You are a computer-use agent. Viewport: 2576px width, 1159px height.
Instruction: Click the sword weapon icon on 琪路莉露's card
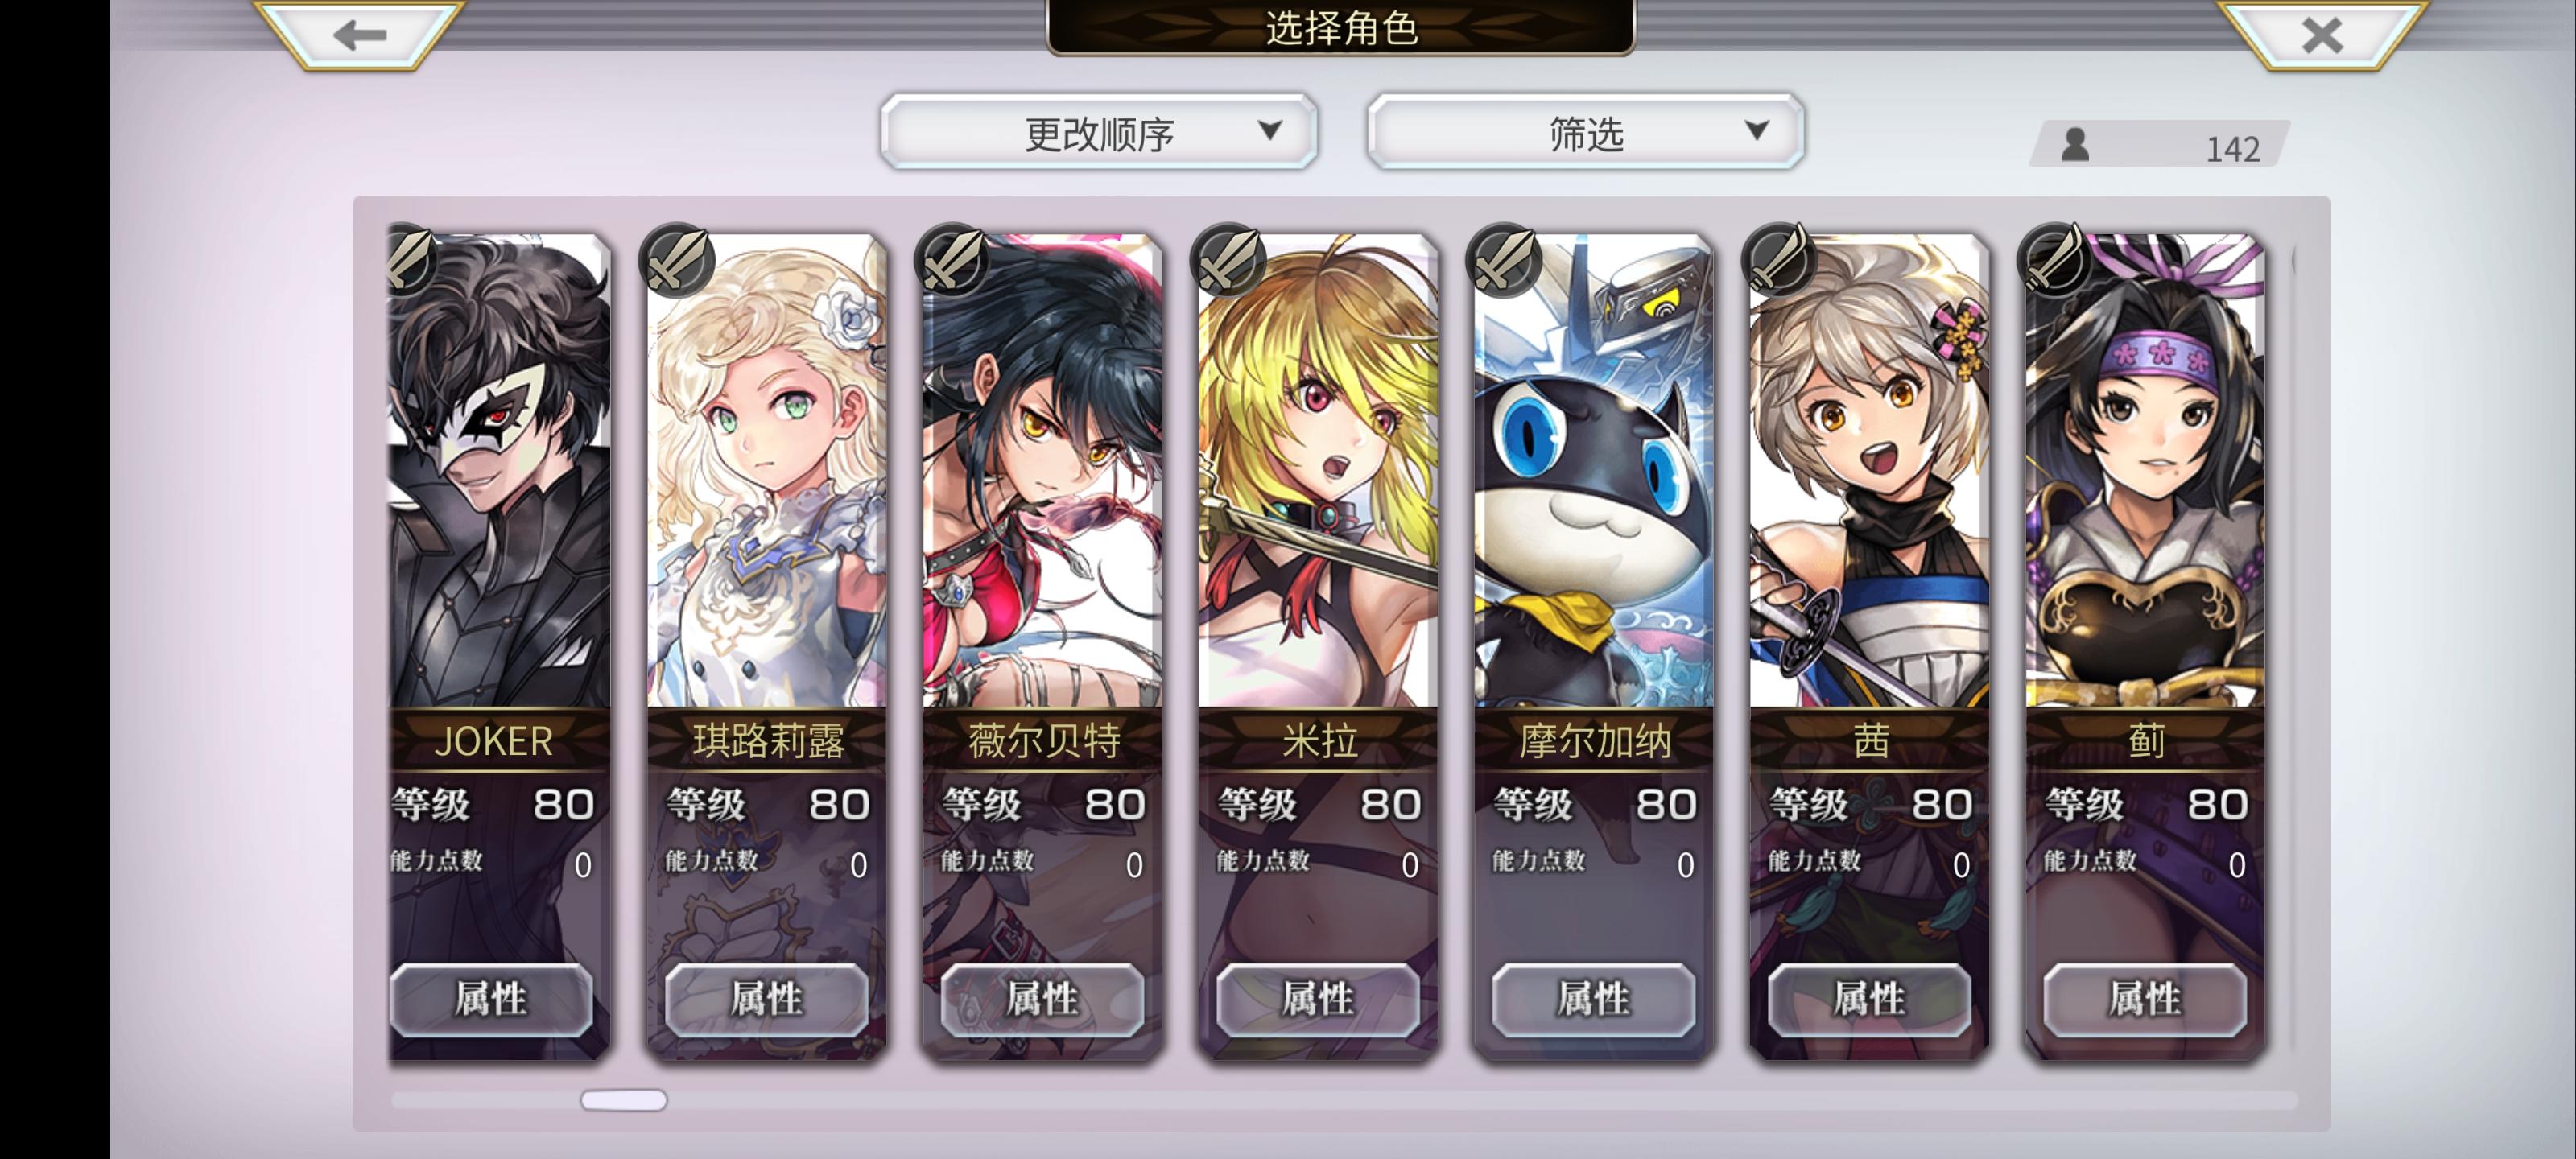[678, 260]
